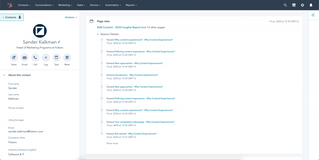Image resolution: width=319 pixels, height=160 pixels.
Task: Click Show more under session details
Action: click(112, 143)
